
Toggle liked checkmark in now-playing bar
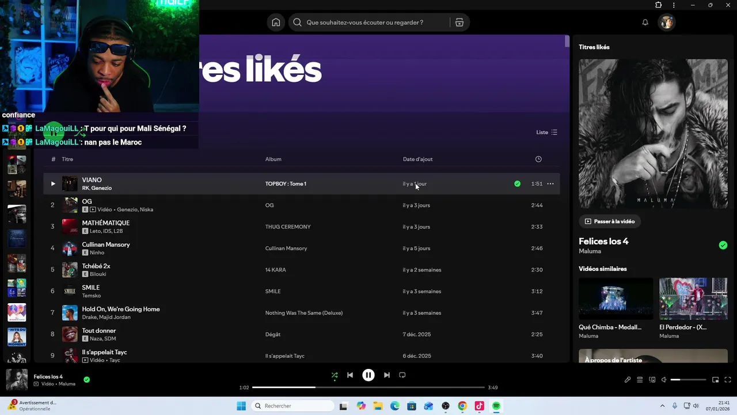pos(86,380)
